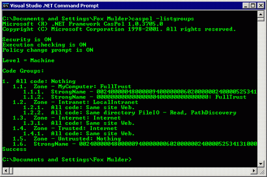Click the 'Level = Machine' line

28,60
